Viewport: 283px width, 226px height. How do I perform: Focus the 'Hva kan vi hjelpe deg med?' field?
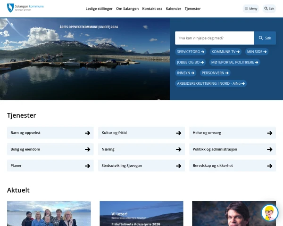(215, 38)
